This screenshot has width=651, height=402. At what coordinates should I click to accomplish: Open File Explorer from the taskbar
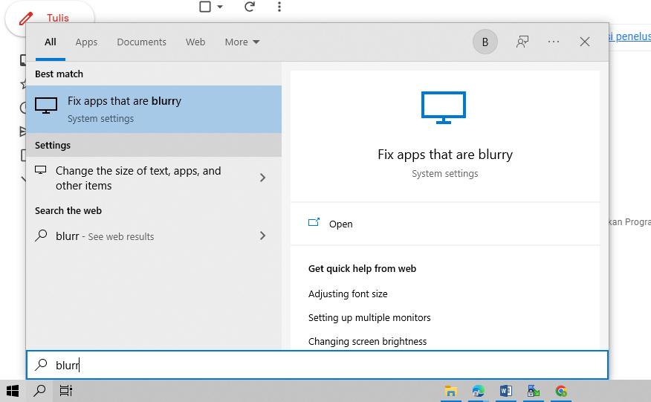451,391
